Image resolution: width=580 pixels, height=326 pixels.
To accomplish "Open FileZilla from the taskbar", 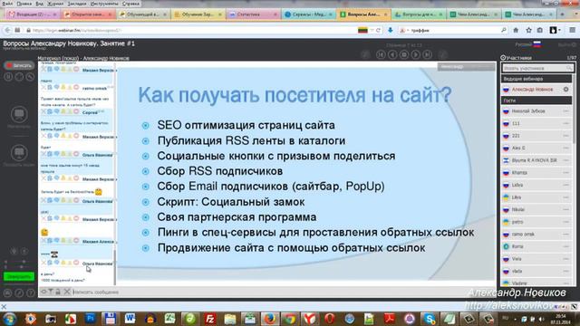I will 210,318.
